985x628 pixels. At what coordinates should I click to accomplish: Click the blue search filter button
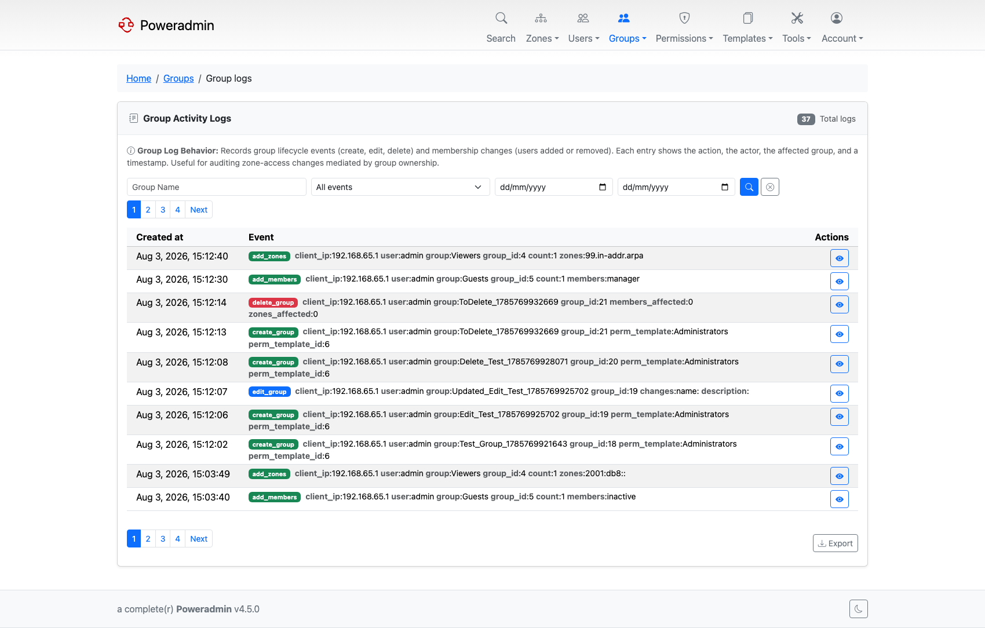pos(749,187)
